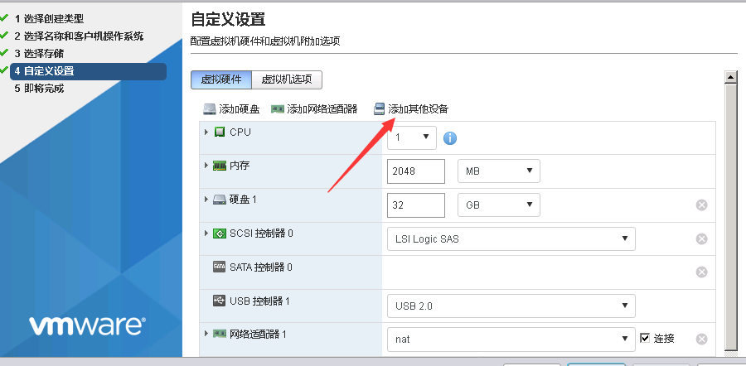The image size is (746, 366).
Task: Go to step 1 Select creation type (选择创建类型)
Action: click(49, 19)
